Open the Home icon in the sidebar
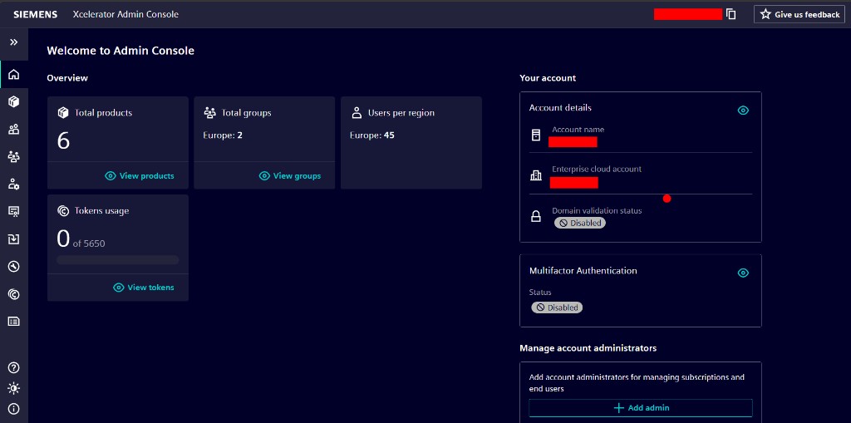 click(13, 75)
